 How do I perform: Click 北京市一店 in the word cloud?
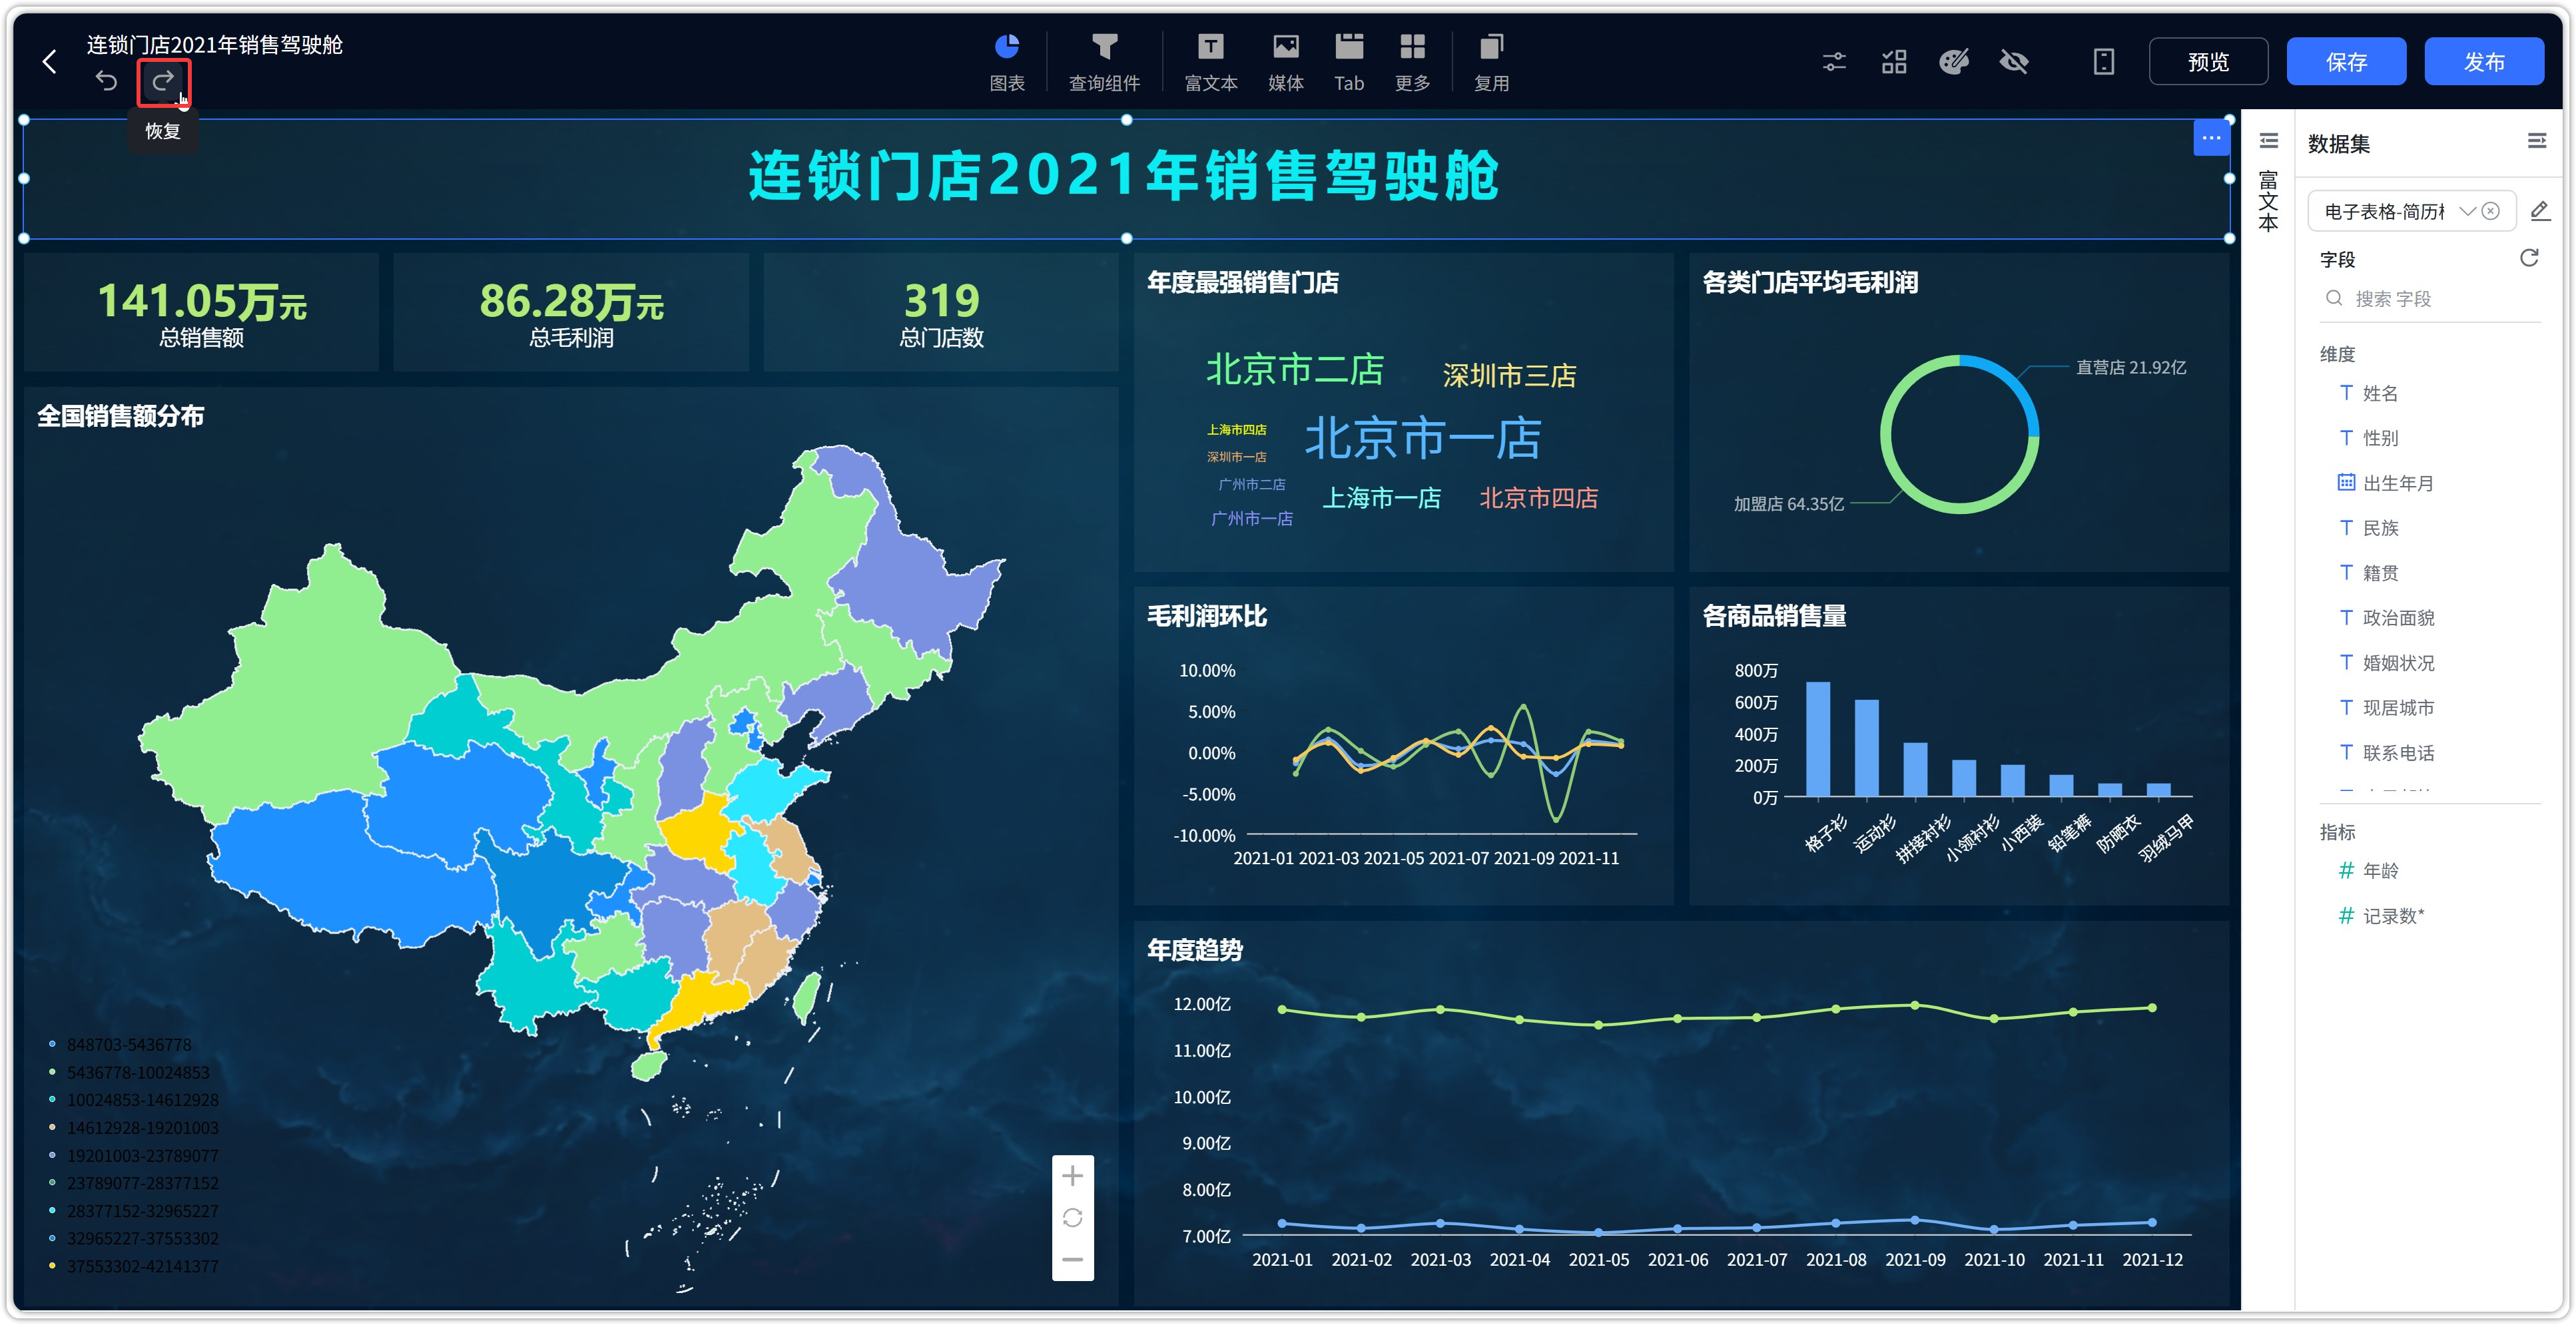1423,438
